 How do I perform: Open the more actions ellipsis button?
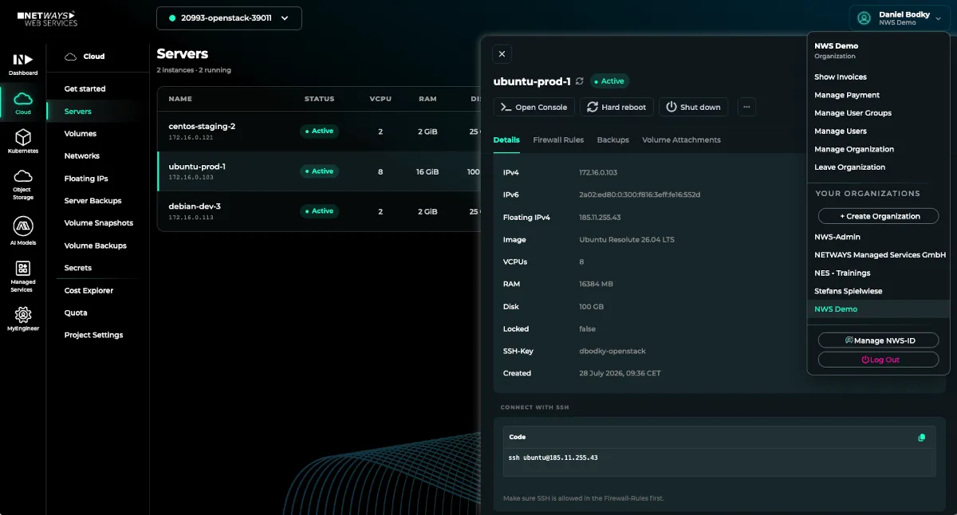(x=746, y=107)
